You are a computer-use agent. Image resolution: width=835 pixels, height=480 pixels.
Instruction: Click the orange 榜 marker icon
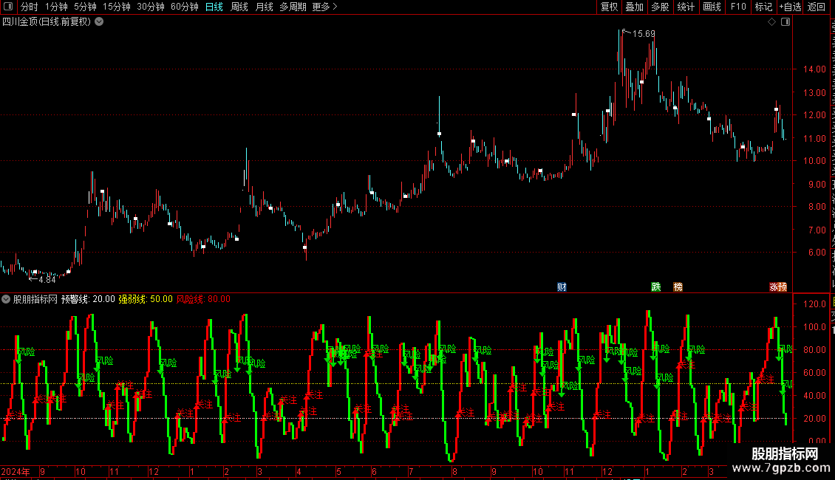tap(678, 287)
